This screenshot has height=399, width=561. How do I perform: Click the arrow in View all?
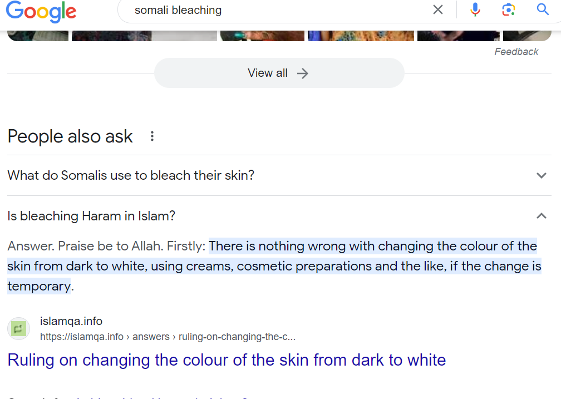303,73
